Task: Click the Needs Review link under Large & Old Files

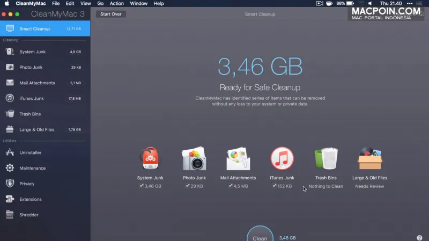Action: [369, 186]
